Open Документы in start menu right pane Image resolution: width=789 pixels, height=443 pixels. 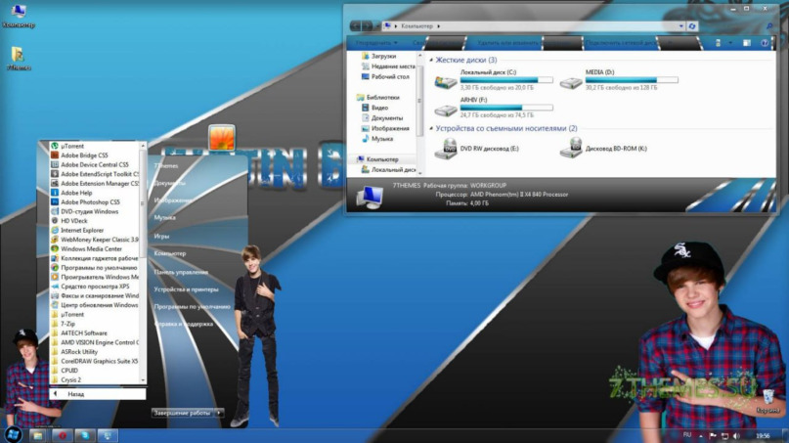(169, 183)
